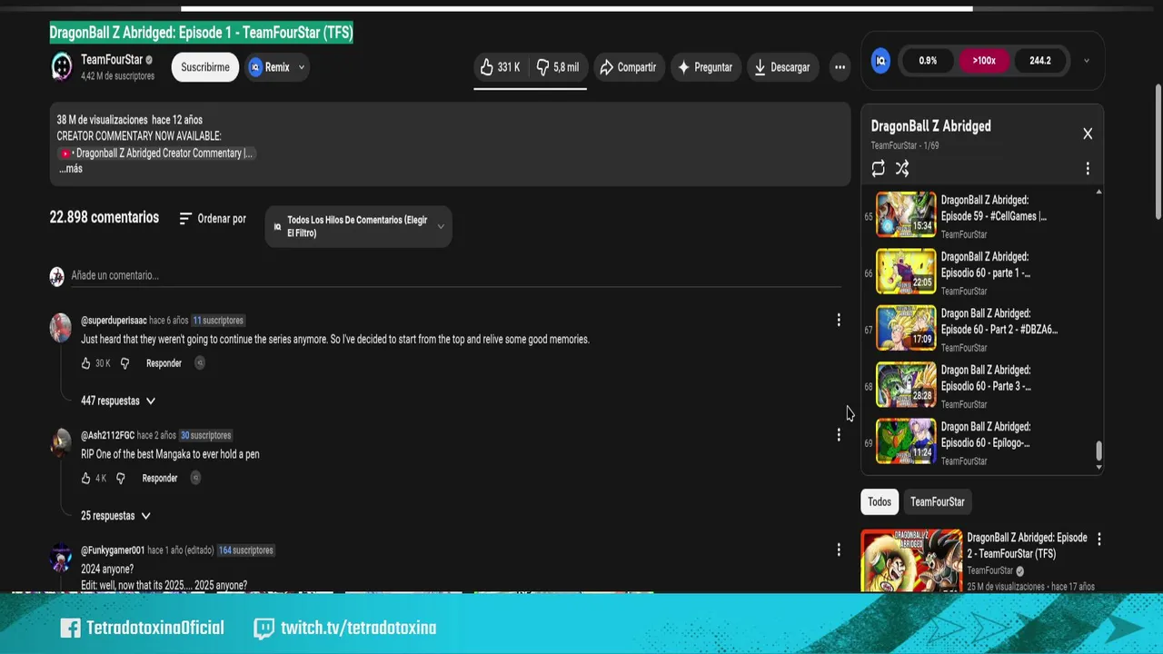Like the TeamFourStar video (331 K)

coord(500,67)
